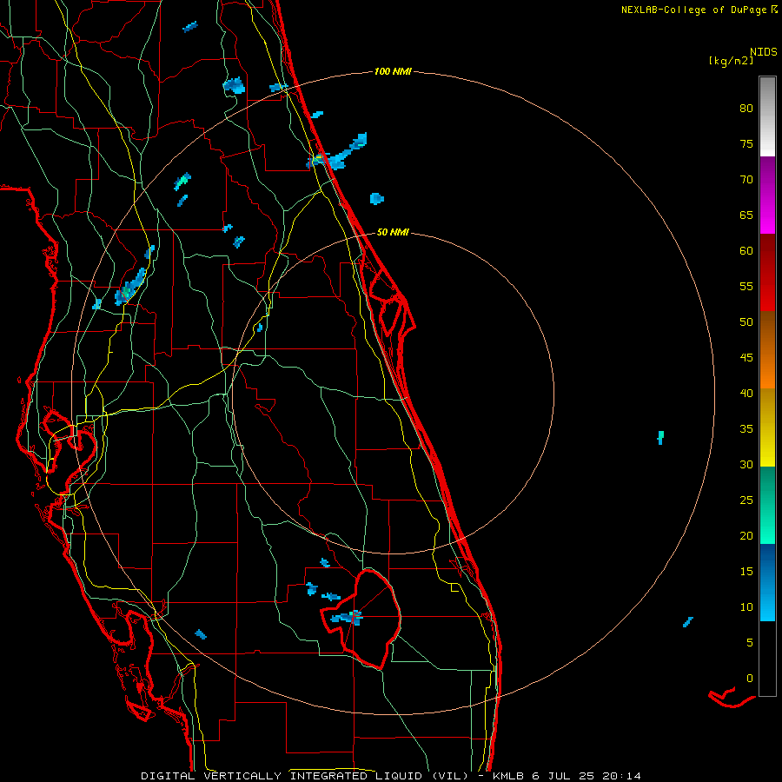Click the [kg/m2] units label

[731, 61]
